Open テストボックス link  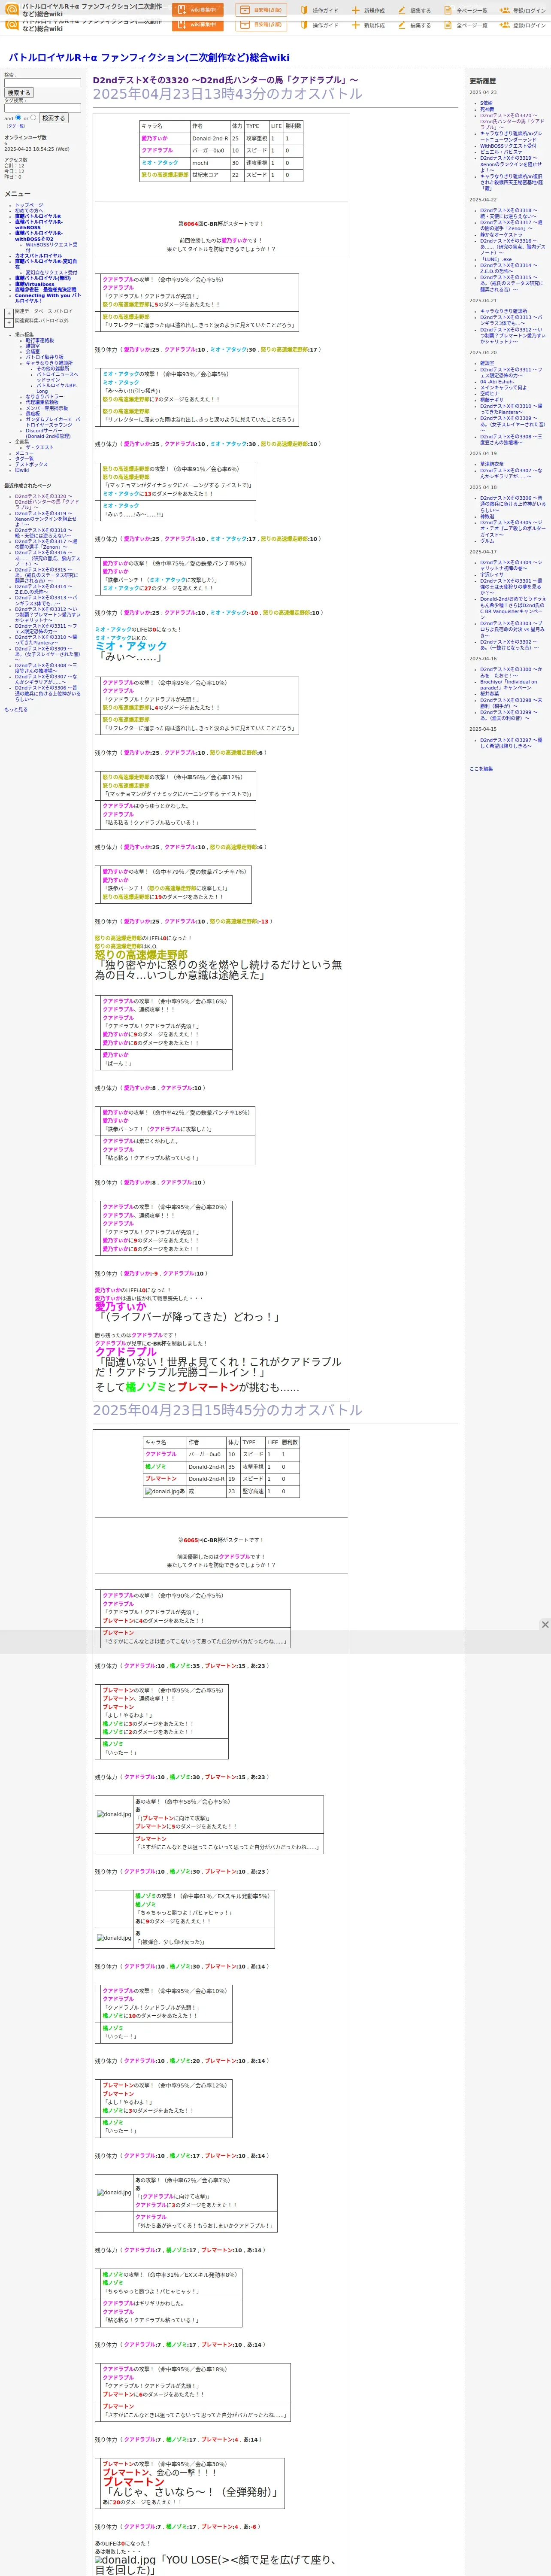tap(31, 464)
